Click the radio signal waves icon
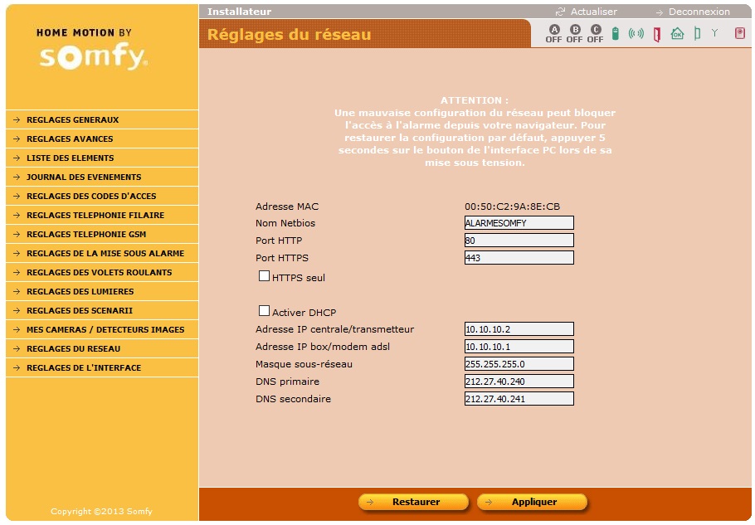 pos(636,34)
